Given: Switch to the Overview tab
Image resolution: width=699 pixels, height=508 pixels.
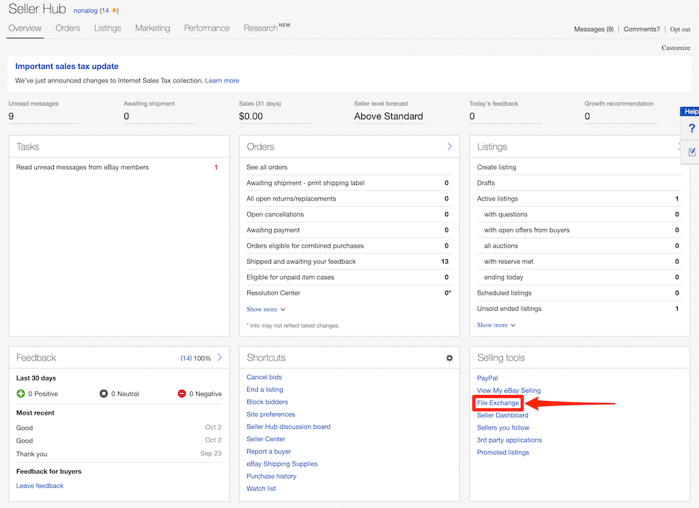Looking at the screenshot, I should 25,28.
